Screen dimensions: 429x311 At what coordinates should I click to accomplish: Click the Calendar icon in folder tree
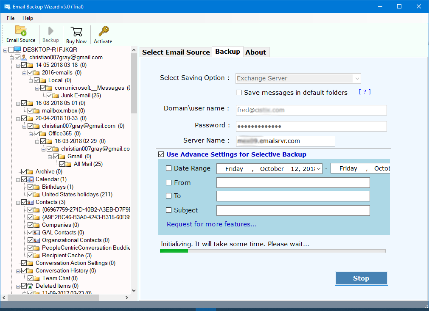31,179
